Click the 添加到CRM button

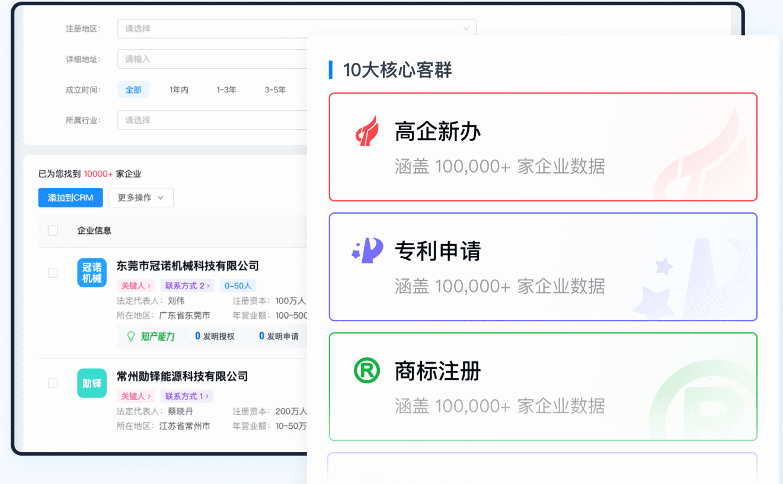coord(71,198)
